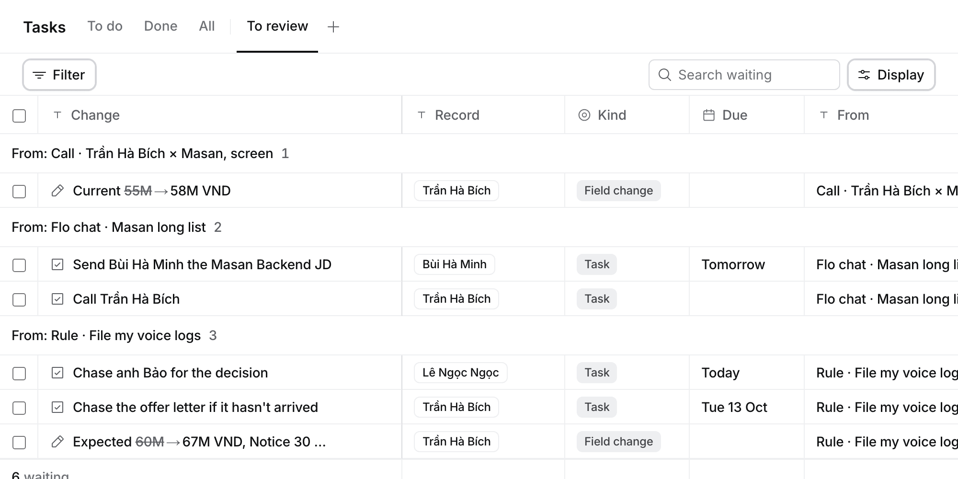Open Chase the offer letter if it hasn't arrived
Viewport: 958px width, 479px height.
195,407
